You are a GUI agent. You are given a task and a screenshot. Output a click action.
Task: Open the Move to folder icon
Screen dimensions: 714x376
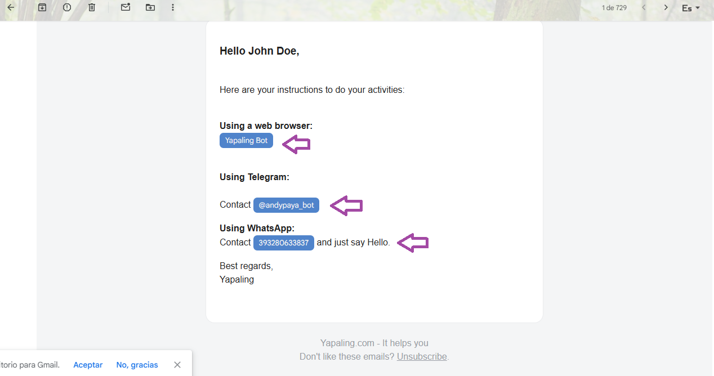coord(150,7)
